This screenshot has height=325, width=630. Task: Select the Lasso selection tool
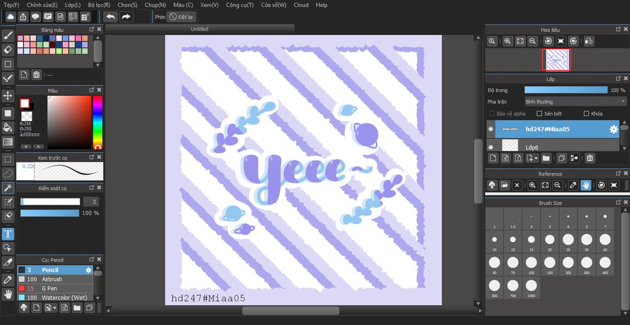(8, 174)
